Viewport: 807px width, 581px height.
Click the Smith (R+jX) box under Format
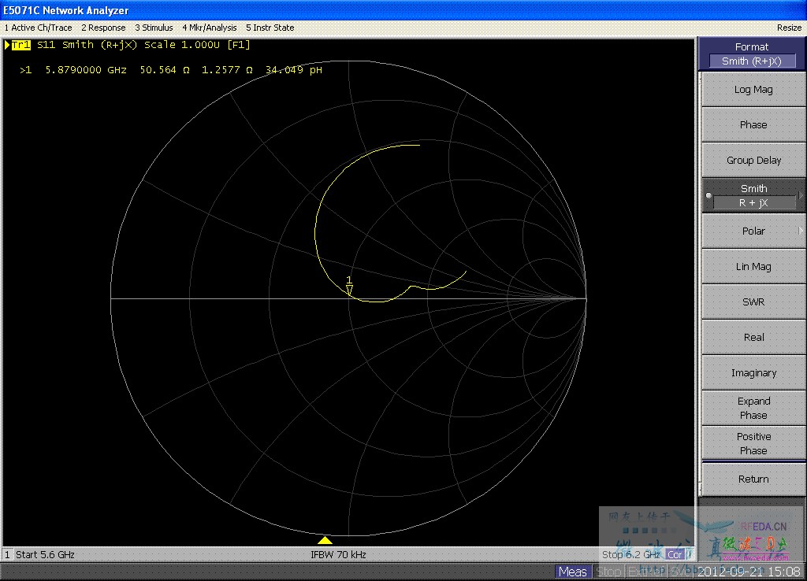(x=752, y=61)
